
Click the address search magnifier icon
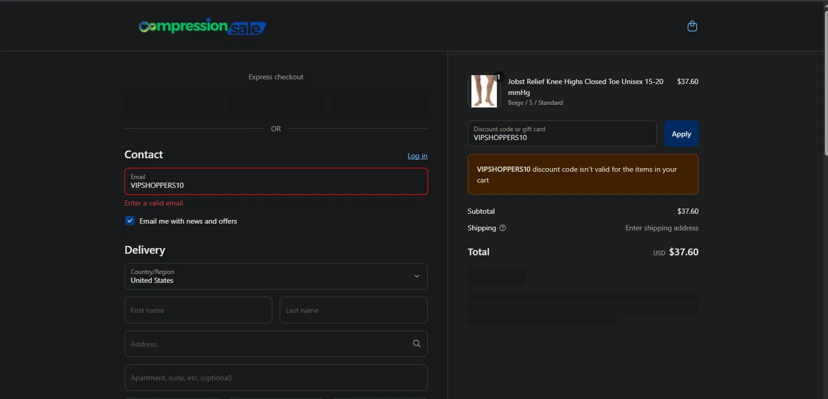(417, 344)
